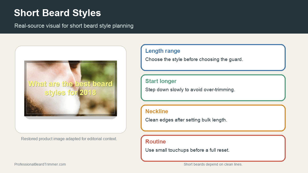Select "Step down slowly to avoid over-trimming."

click(190, 90)
